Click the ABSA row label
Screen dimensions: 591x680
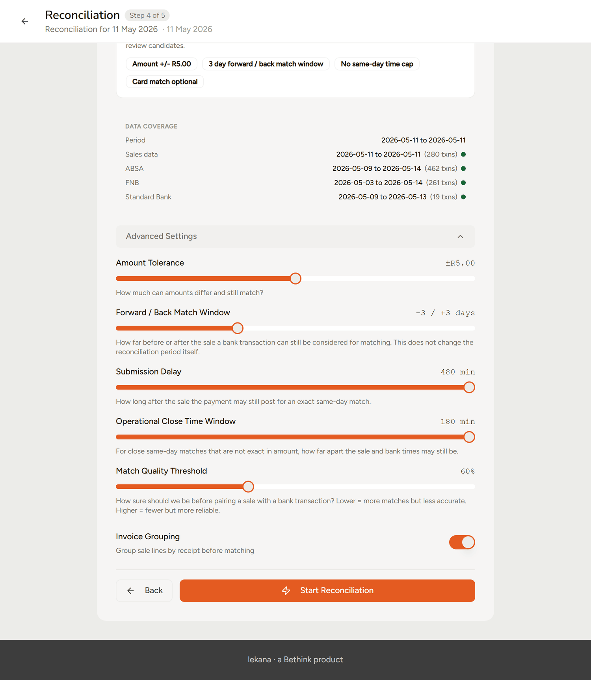[x=134, y=168]
